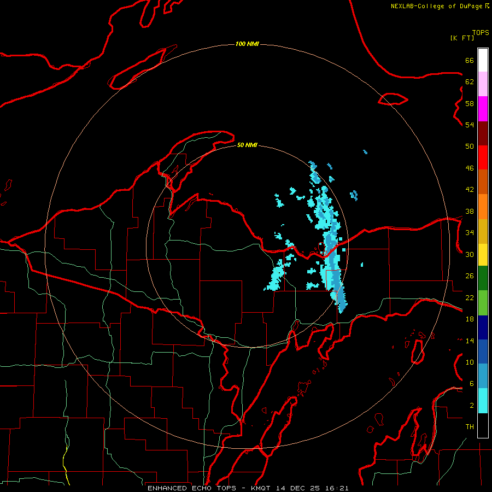Viewport: 492px width, 492px height.
Task: Click the 22 legend value
Action: (470, 297)
